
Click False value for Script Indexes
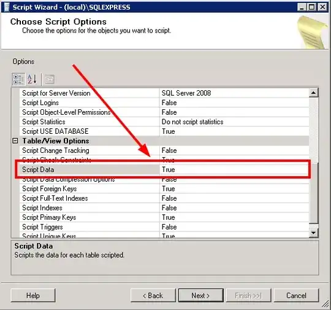click(169, 207)
